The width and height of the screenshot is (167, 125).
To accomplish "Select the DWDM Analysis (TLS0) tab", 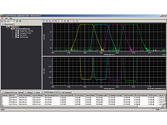I will (50, 92).
